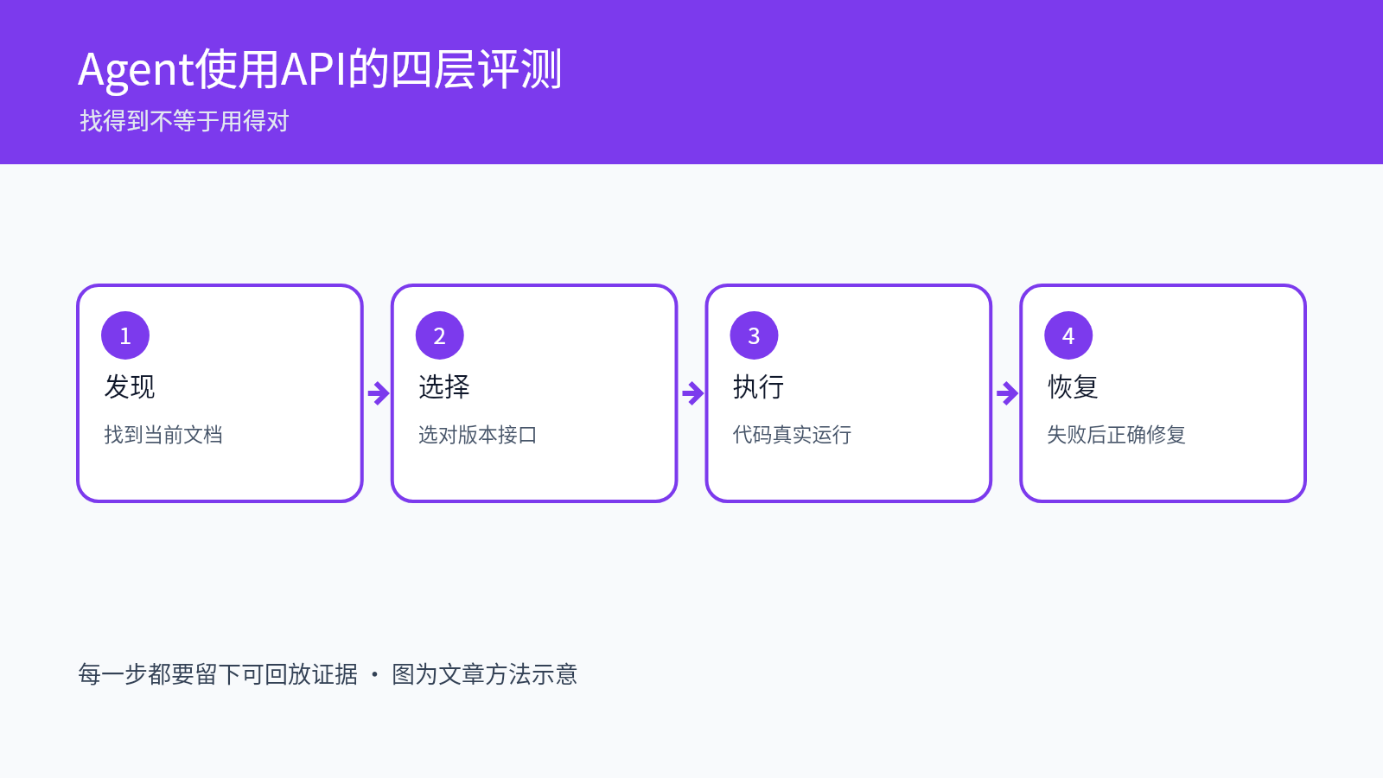The height and width of the screenshot is (778, 1383).
Task: Click the purple number 2 circle
Action: point(440,335)
